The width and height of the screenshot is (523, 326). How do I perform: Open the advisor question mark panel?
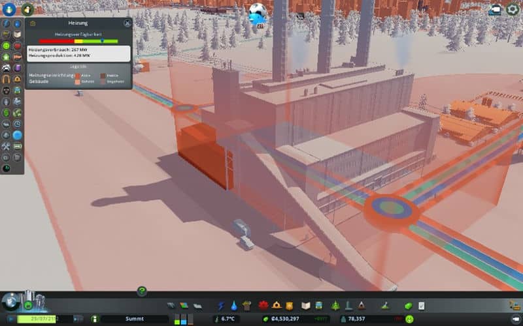[x=142, y=291]
